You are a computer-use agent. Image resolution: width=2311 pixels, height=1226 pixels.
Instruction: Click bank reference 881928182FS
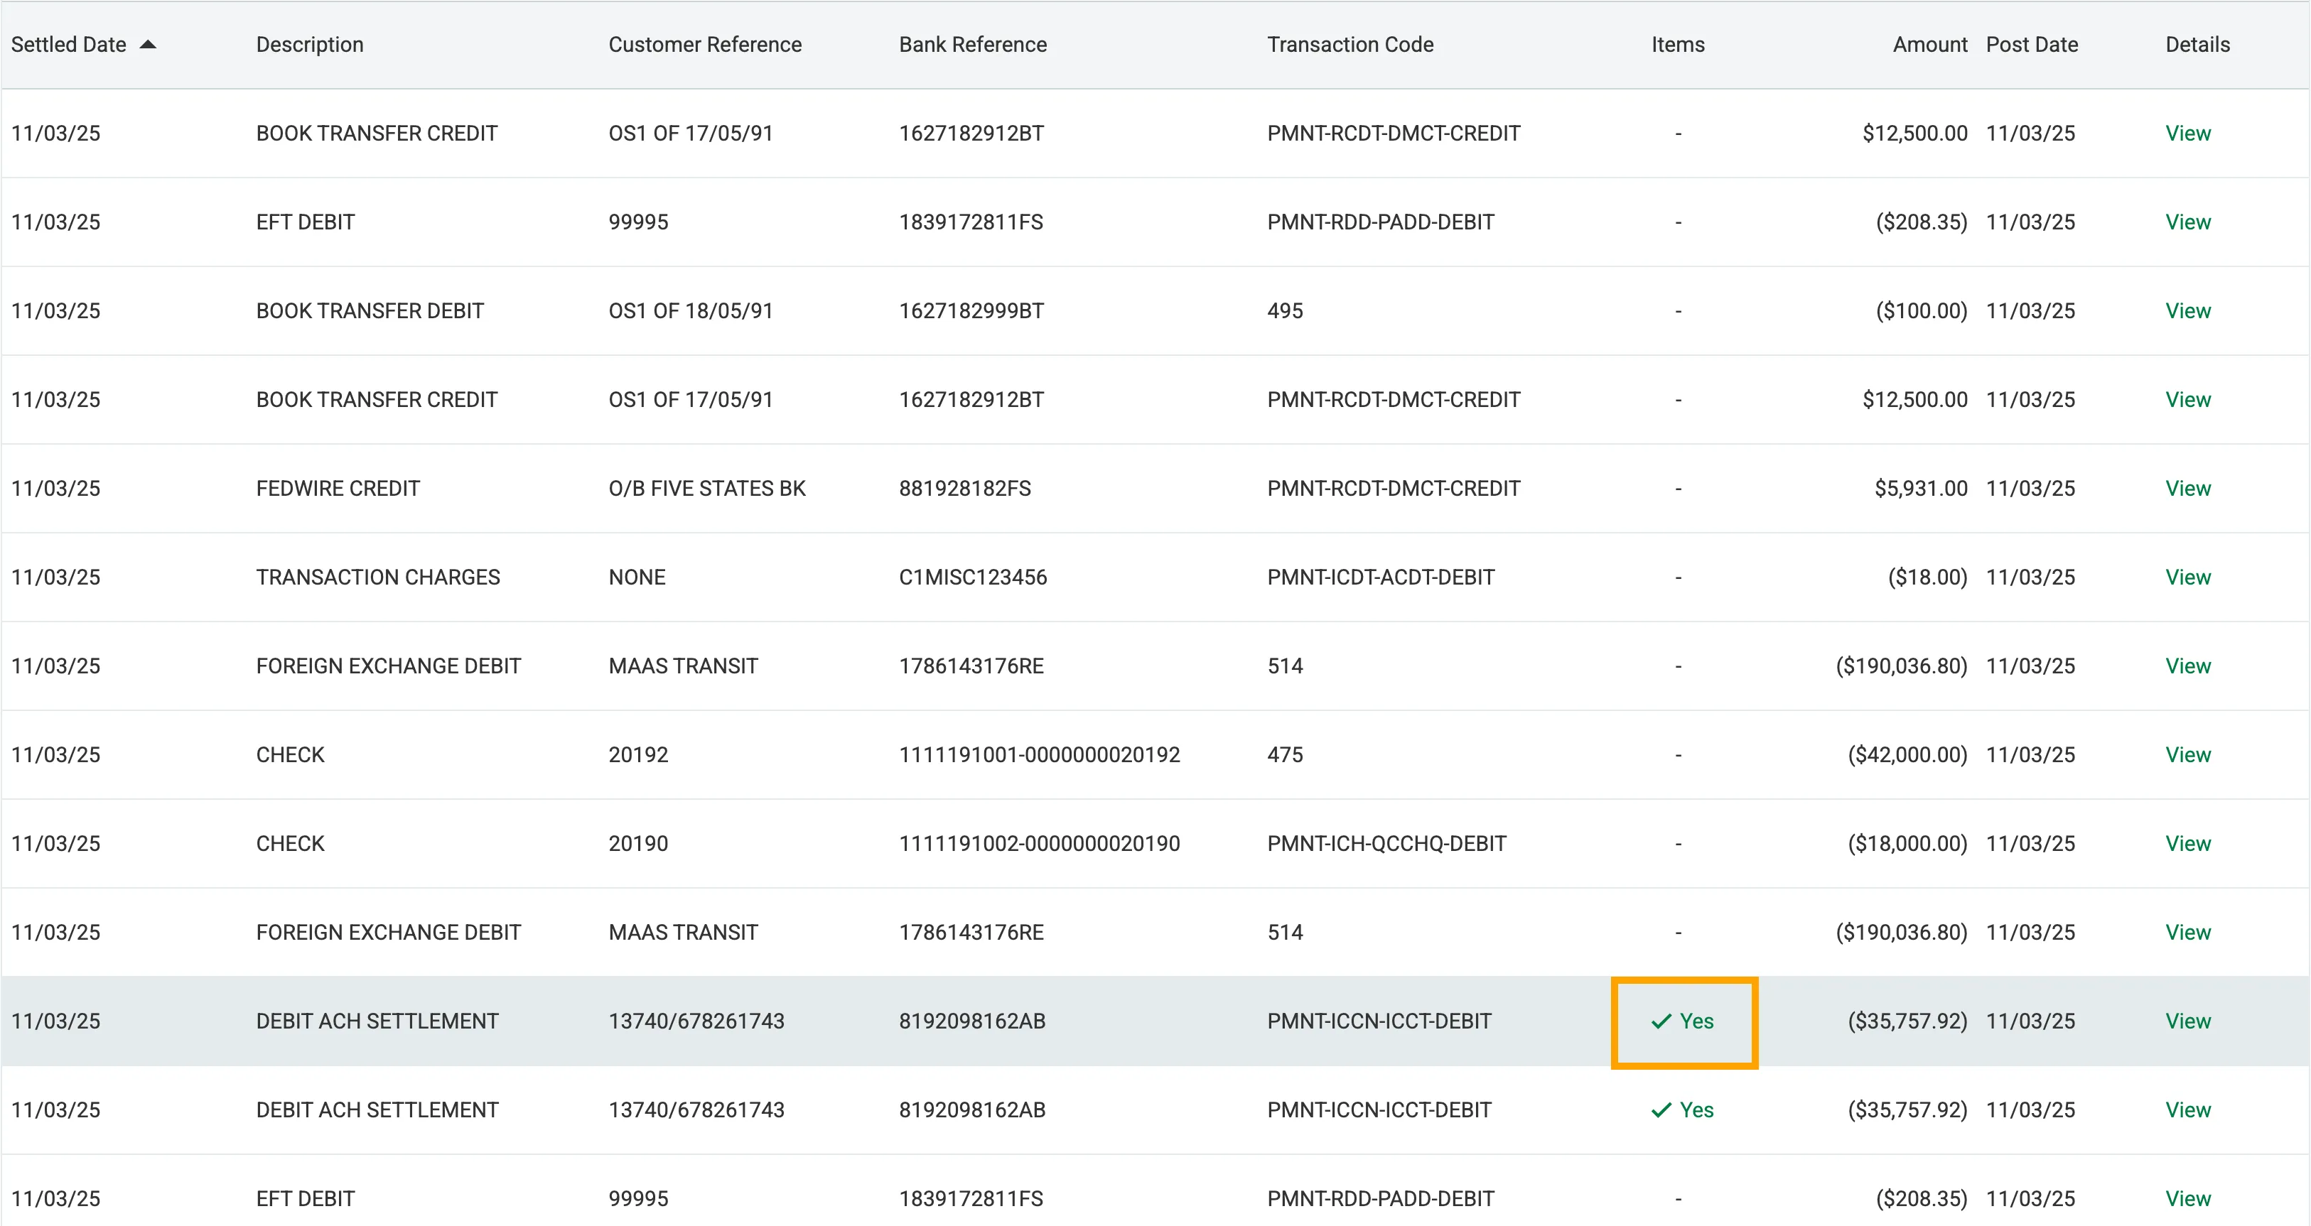click(965, 488)
